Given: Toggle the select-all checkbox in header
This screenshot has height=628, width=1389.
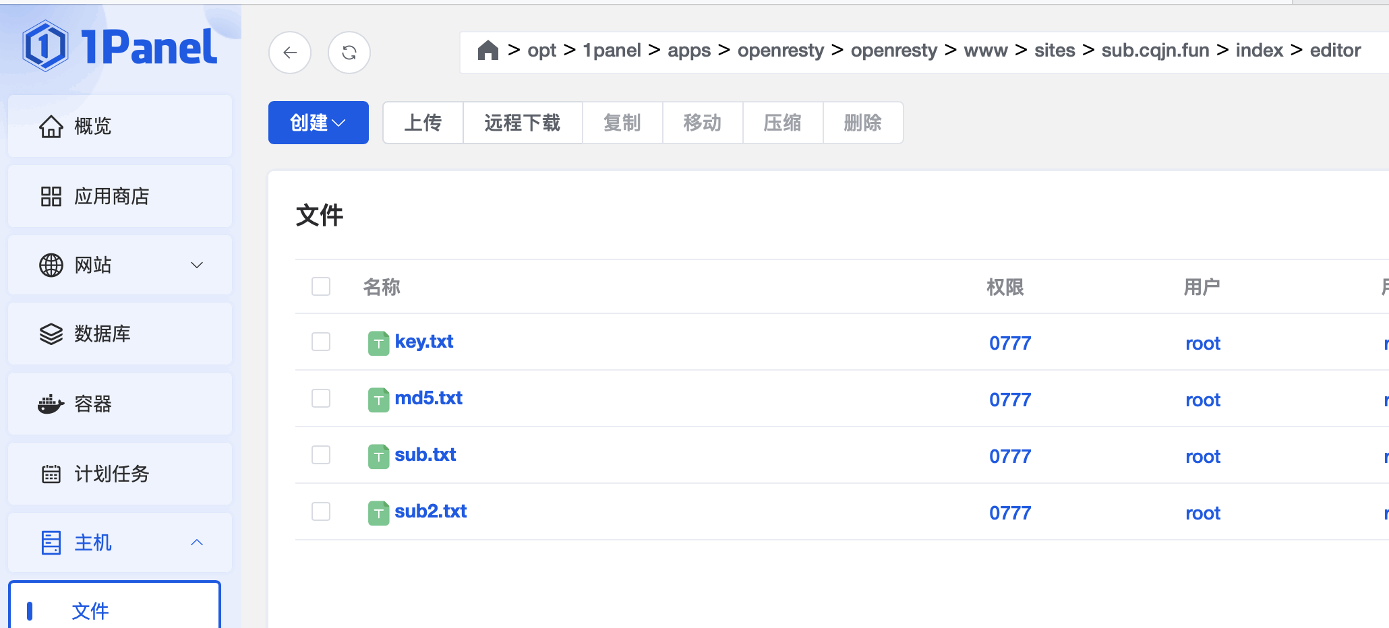Looking at the screenshot, I should point(321,287).
